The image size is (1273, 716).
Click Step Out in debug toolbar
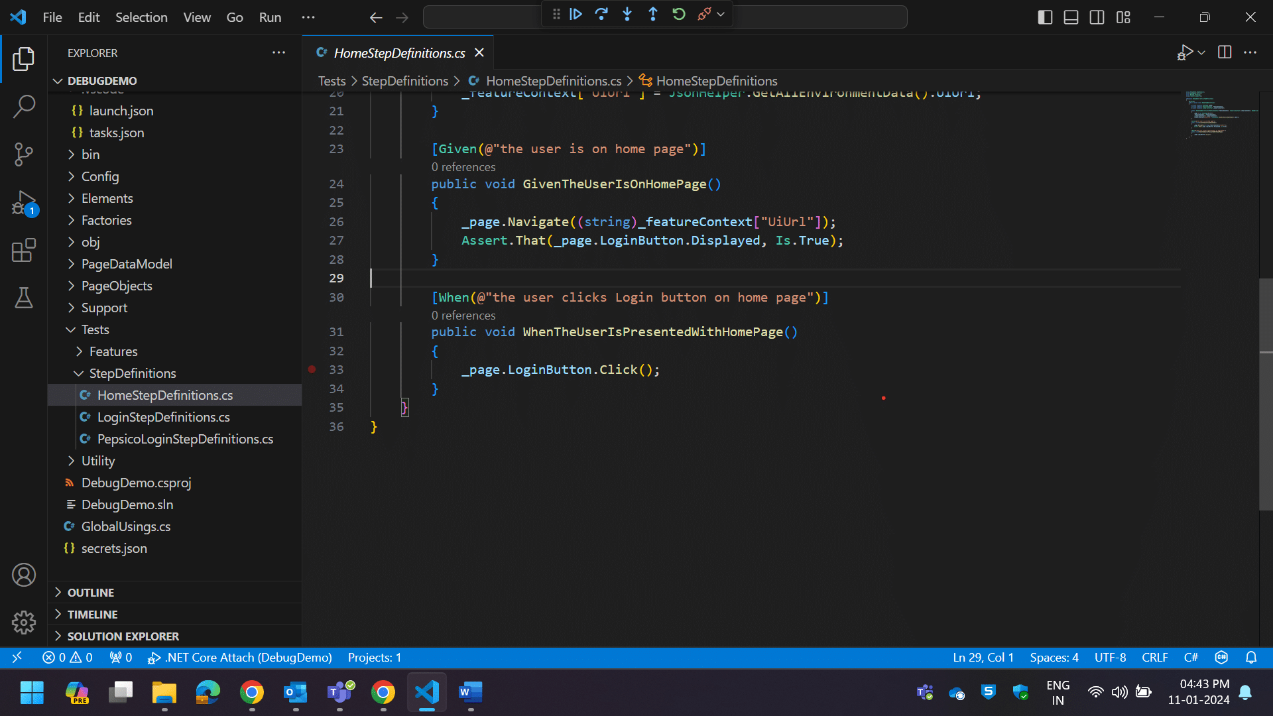point(653,14)
